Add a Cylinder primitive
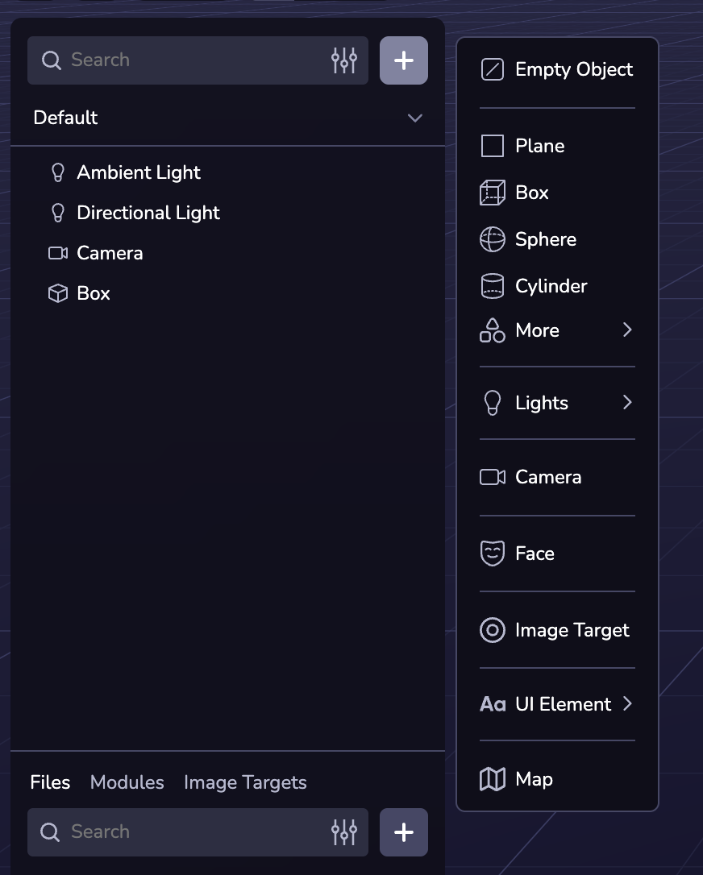Viewport: 703px width, 875px height. pyautogui.click(x=557, y=286)
